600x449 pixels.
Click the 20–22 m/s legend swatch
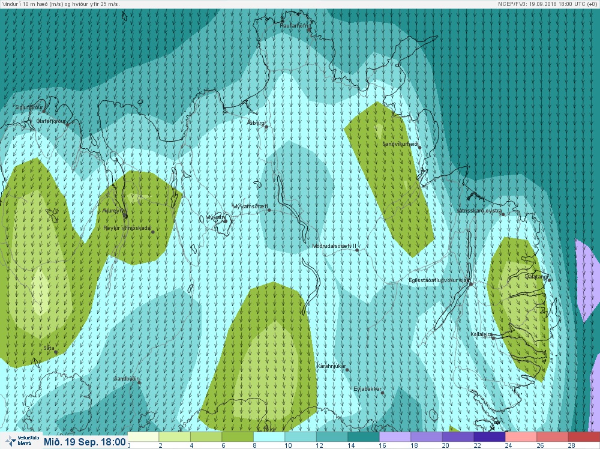click(x=458, y=437)
